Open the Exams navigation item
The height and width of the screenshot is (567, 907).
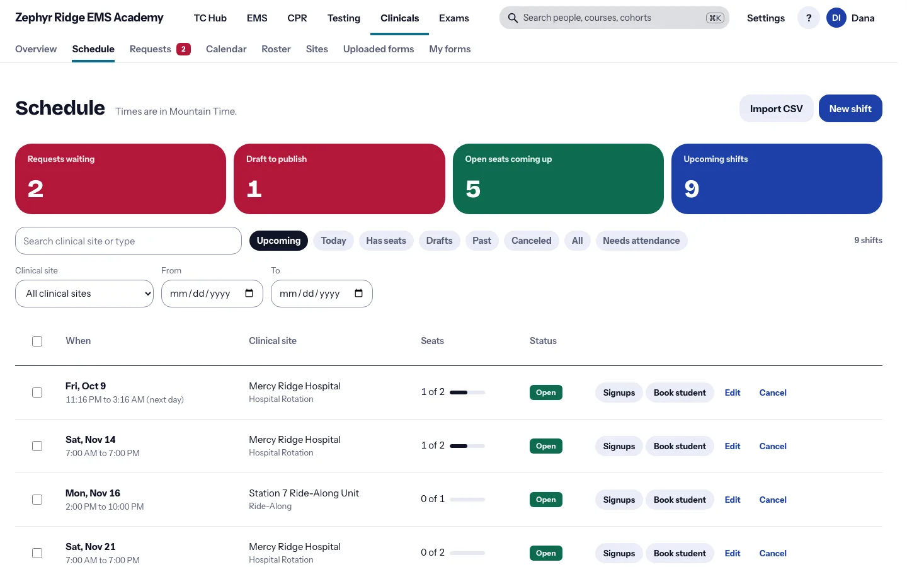click(454, 18)
